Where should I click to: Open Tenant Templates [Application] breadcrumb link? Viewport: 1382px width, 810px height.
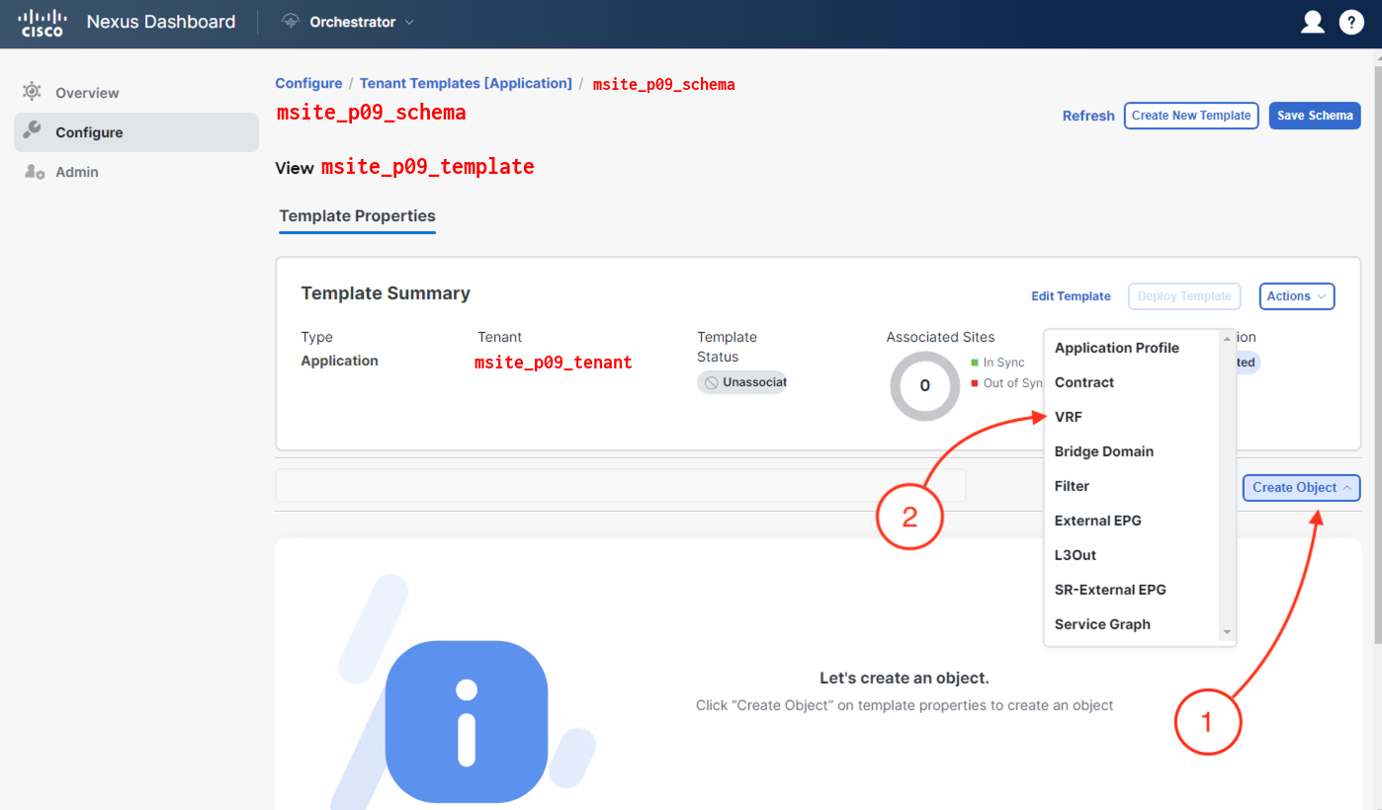click(465, 83)
